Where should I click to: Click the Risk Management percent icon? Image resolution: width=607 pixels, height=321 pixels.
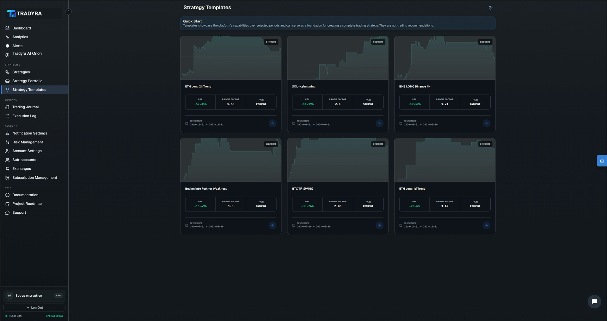(x=7, y=142)
